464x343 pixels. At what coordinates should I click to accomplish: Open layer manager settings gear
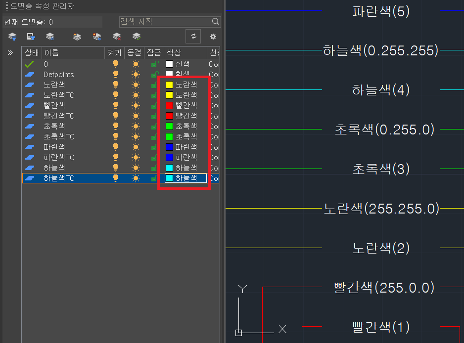pyautogui.click(x=213, y=37)
